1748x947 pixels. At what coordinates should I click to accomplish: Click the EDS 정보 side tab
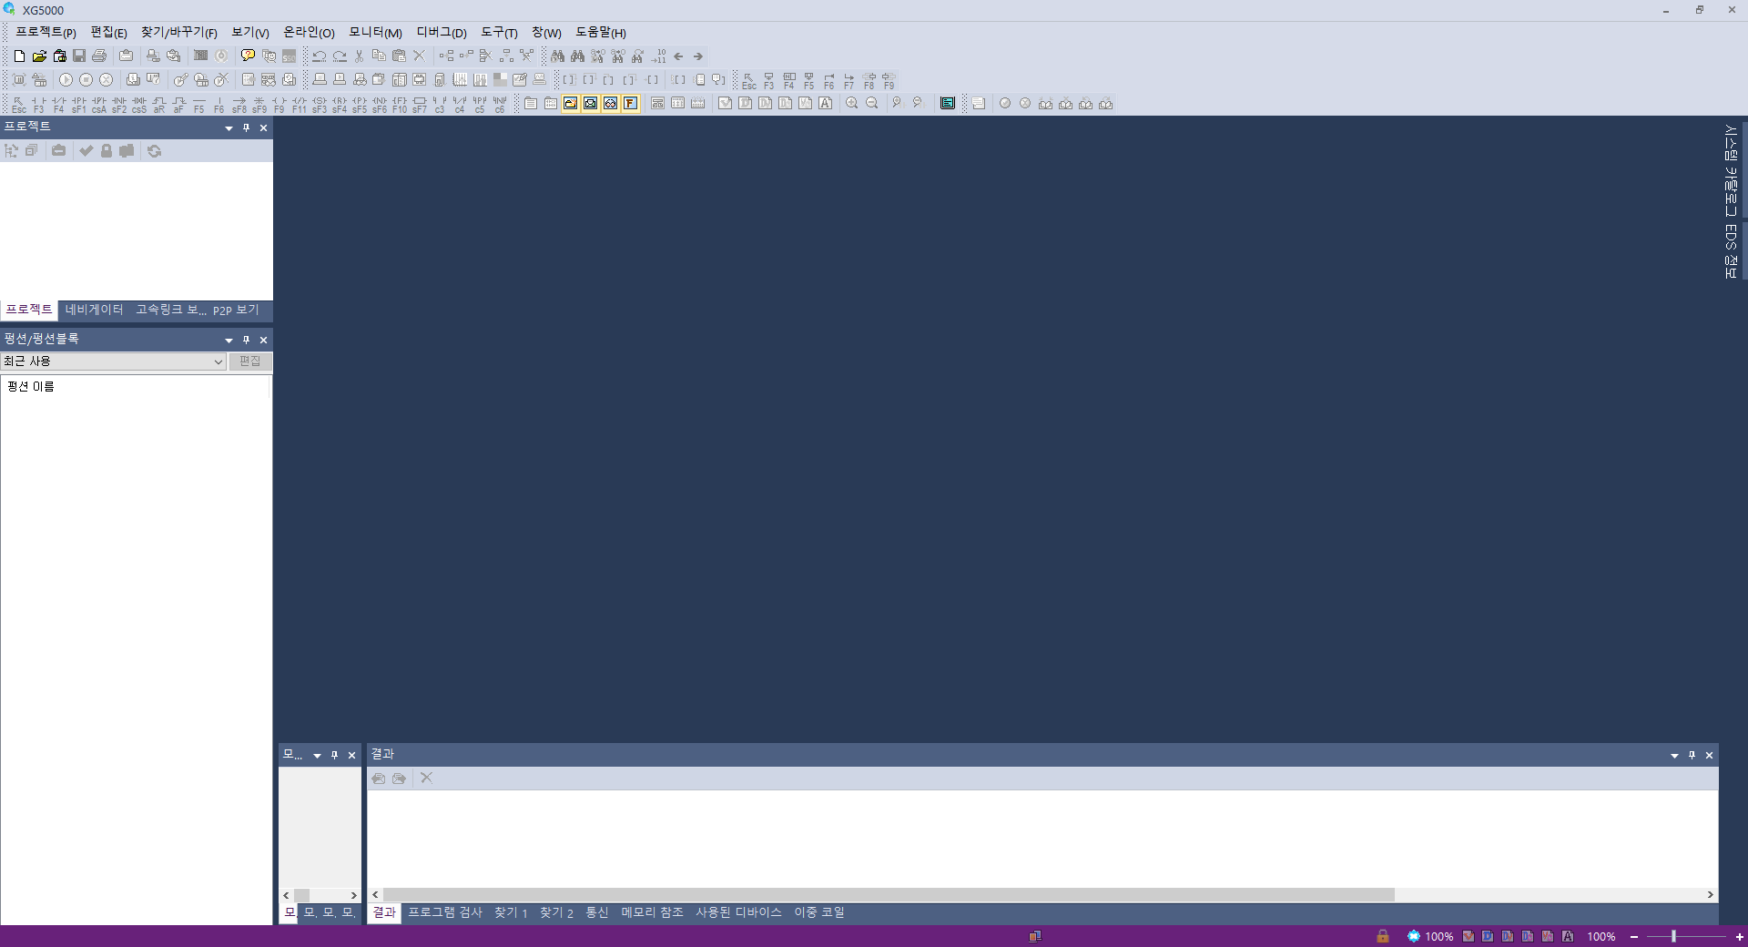click(x=1731, y=251)
